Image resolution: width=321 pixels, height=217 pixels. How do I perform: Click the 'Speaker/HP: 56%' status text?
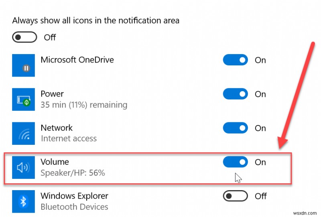point(73,173)
